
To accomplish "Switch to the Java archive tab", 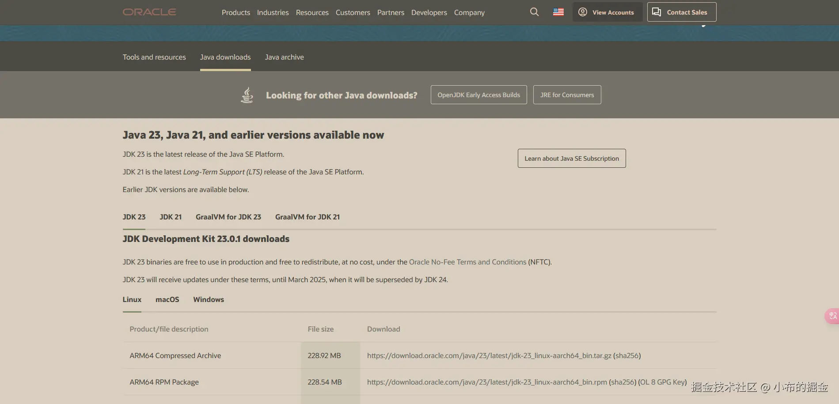I will (284, 57).
